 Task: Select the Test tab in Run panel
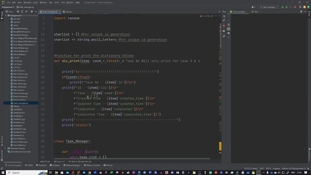click(256, 12)
